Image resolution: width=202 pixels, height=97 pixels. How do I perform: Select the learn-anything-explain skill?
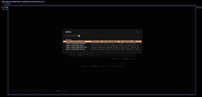tap(102, 43)
